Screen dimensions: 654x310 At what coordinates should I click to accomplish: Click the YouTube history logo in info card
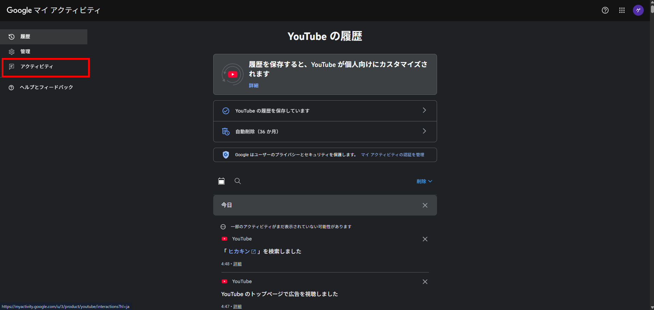(232, 74)
